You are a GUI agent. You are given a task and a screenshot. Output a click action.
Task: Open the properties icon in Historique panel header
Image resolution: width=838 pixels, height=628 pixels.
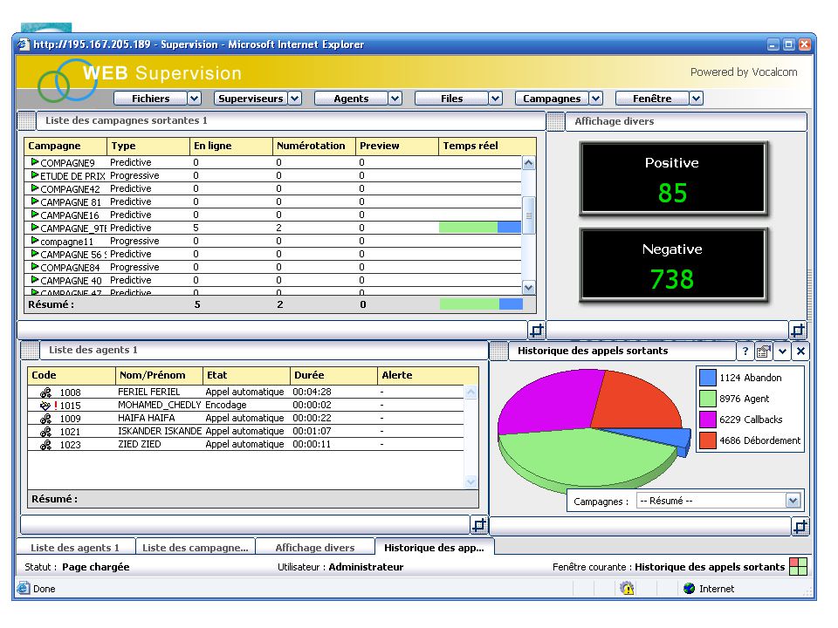coord(764,351)
